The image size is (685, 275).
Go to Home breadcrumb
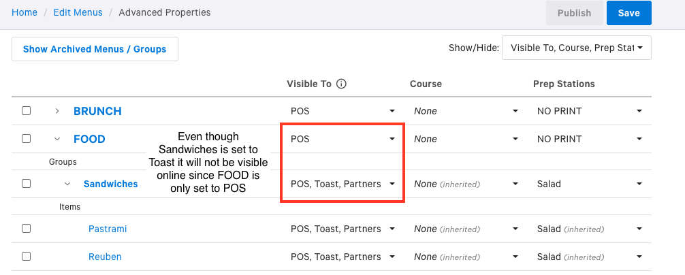(x=24, y=12)
